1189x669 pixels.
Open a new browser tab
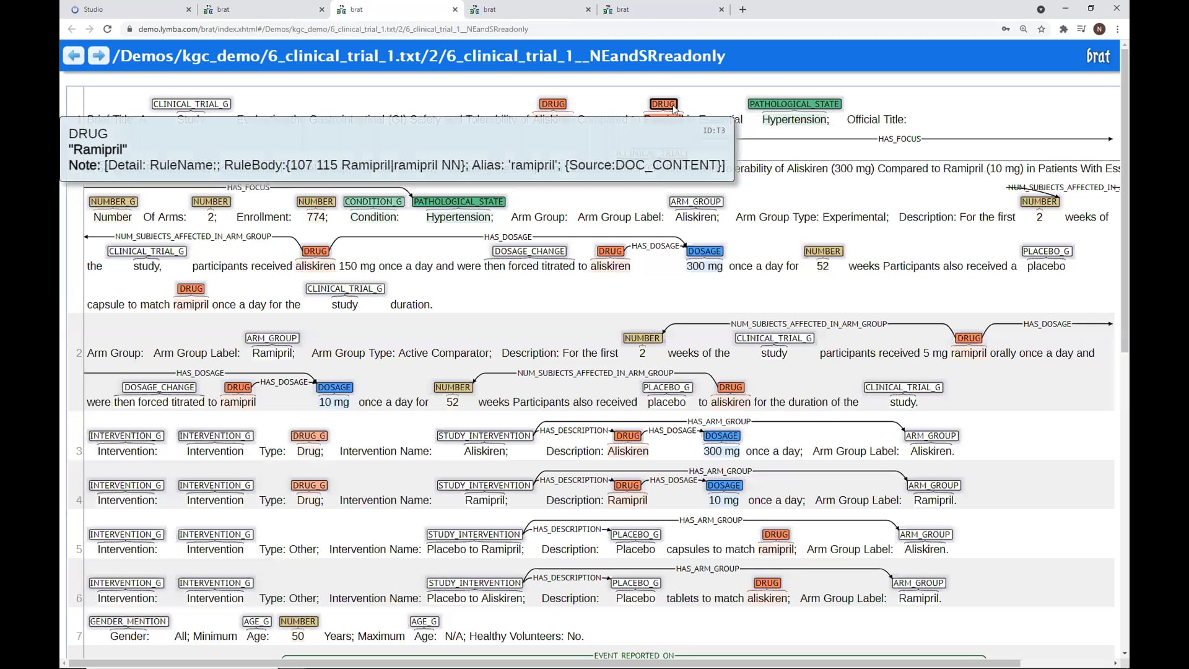pos(743,9)
